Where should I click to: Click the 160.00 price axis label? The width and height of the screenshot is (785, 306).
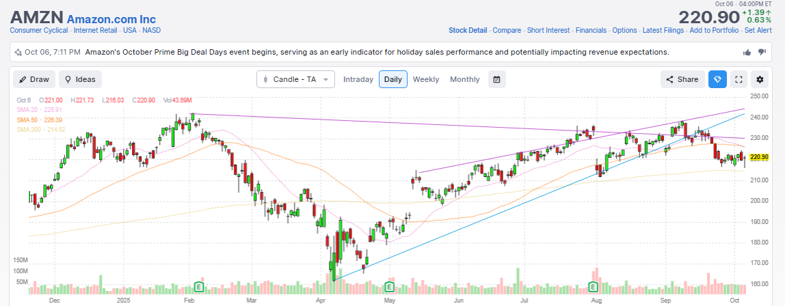pos(759,284)
